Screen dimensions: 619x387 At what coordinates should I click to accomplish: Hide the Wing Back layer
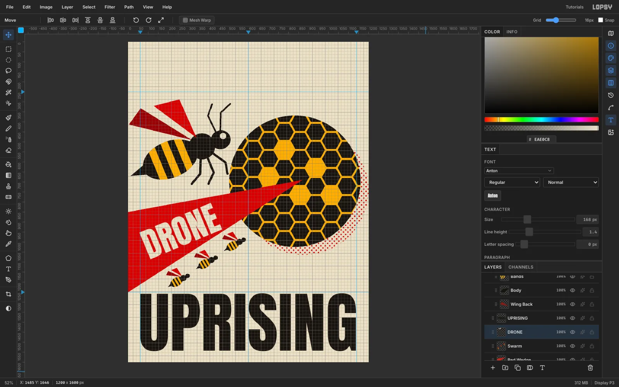click(x=573, y=304)
